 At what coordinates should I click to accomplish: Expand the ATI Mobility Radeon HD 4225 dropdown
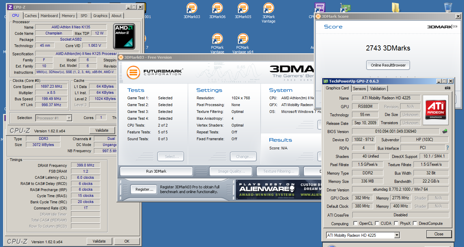point(397,235)
